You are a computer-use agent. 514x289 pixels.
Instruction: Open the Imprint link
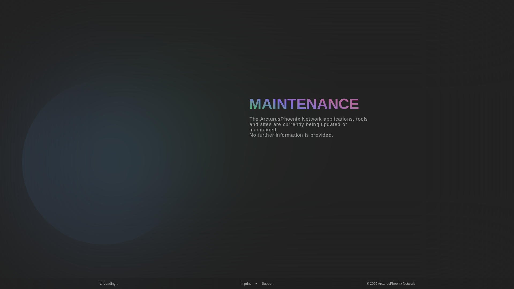(245, 284)
